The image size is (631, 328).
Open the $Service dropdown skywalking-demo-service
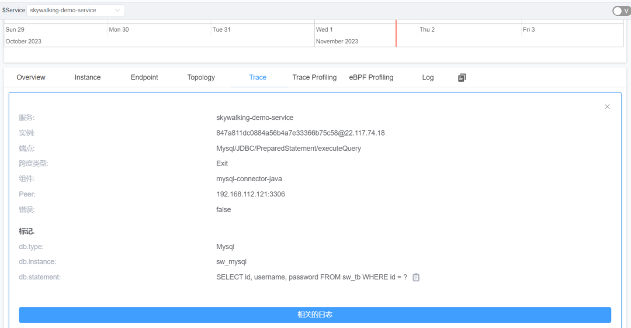click(x=75, y=10)
